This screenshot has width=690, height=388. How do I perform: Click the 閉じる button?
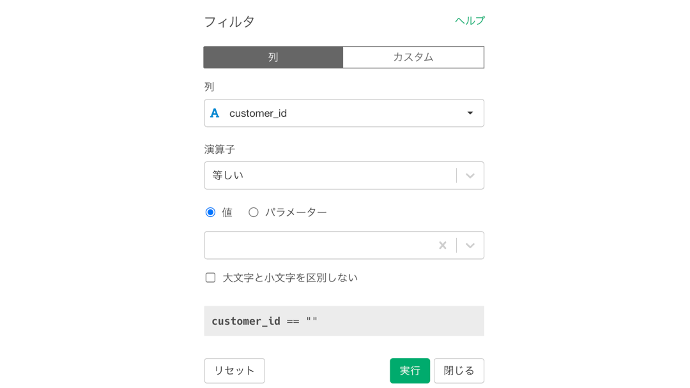click(x=459, y=371)
